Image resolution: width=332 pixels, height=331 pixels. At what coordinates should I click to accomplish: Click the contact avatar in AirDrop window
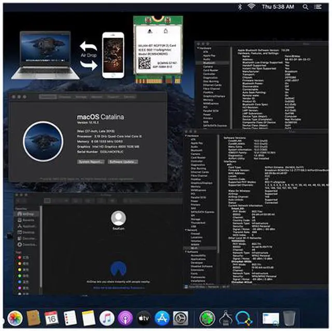118,218
